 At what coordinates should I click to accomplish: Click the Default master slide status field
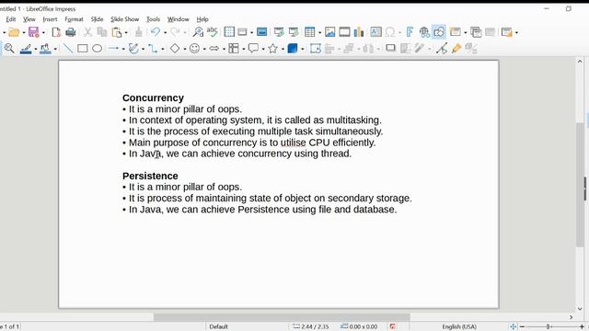[x=219, y=326]
